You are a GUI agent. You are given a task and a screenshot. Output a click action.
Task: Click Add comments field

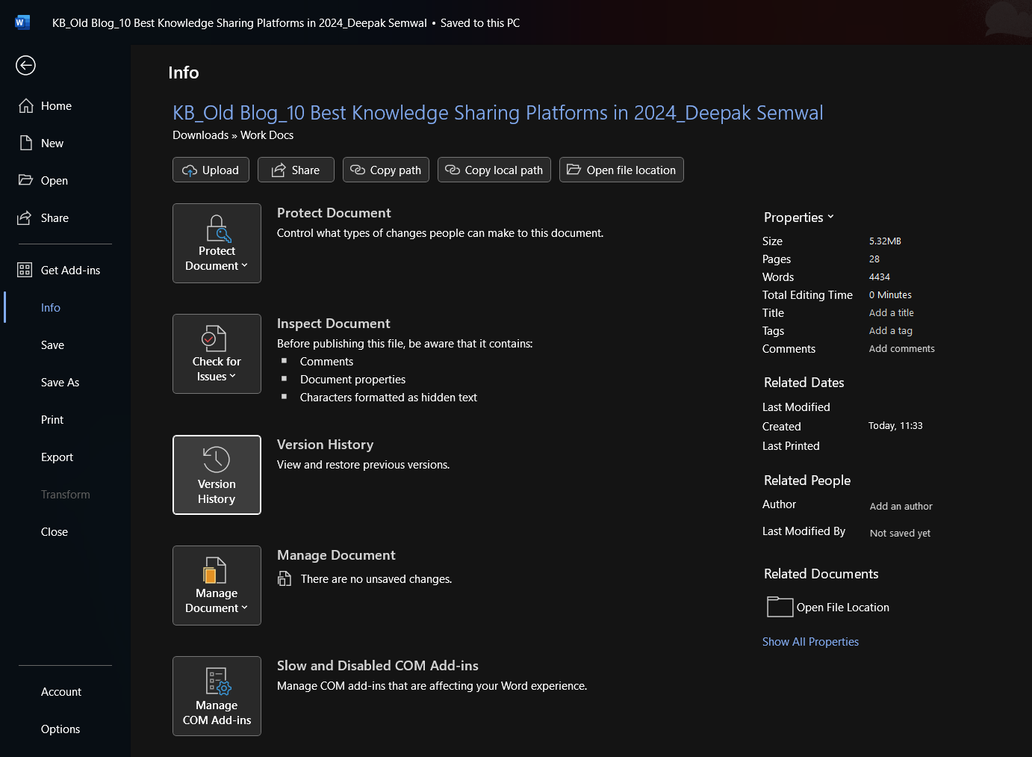902,349
